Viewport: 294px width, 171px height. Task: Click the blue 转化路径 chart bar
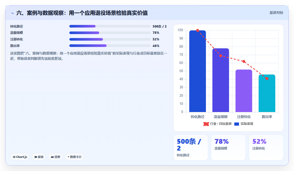197,71
